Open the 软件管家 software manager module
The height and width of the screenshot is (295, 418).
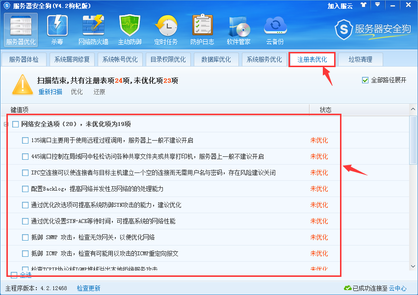(238, 30)
